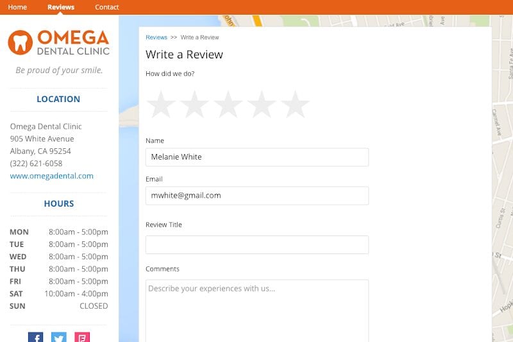The image size is (513, 342).
Task: Click the Omega Dental Clinic tooth logo
Action: (x=21, y=42)
